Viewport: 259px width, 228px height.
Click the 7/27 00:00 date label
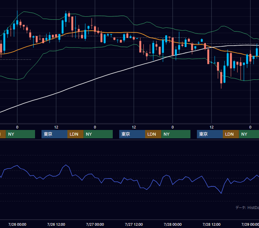click(x=95, y=224)
